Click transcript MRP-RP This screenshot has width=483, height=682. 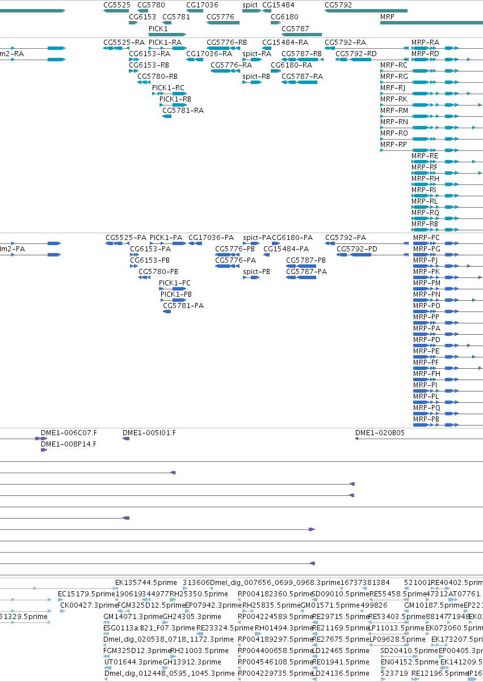pos(394,145)
